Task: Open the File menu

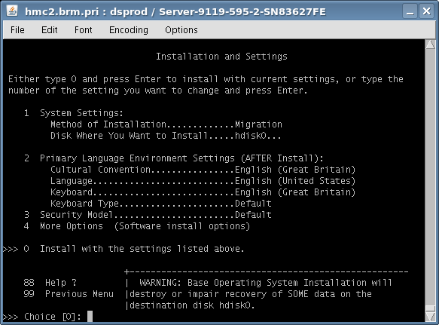Action: point(17,29)
